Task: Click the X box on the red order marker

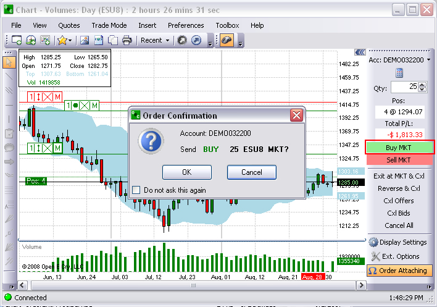Action: 48,97
